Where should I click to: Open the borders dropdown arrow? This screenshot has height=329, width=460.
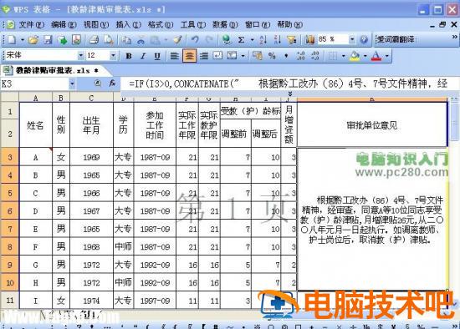pos(343,56)
